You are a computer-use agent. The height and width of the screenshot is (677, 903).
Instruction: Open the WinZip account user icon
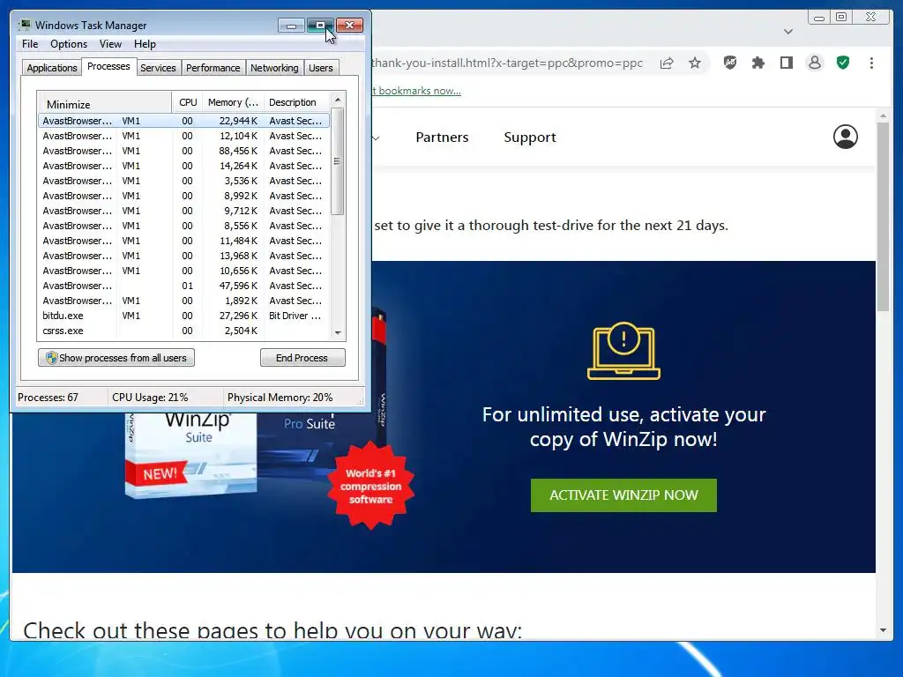click(x=846, y=137)
